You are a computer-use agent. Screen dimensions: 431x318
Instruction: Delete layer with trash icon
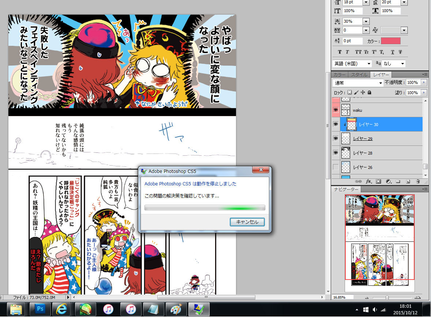point(418,181)
